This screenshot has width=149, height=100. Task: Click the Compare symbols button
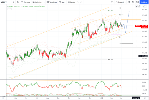25,2
